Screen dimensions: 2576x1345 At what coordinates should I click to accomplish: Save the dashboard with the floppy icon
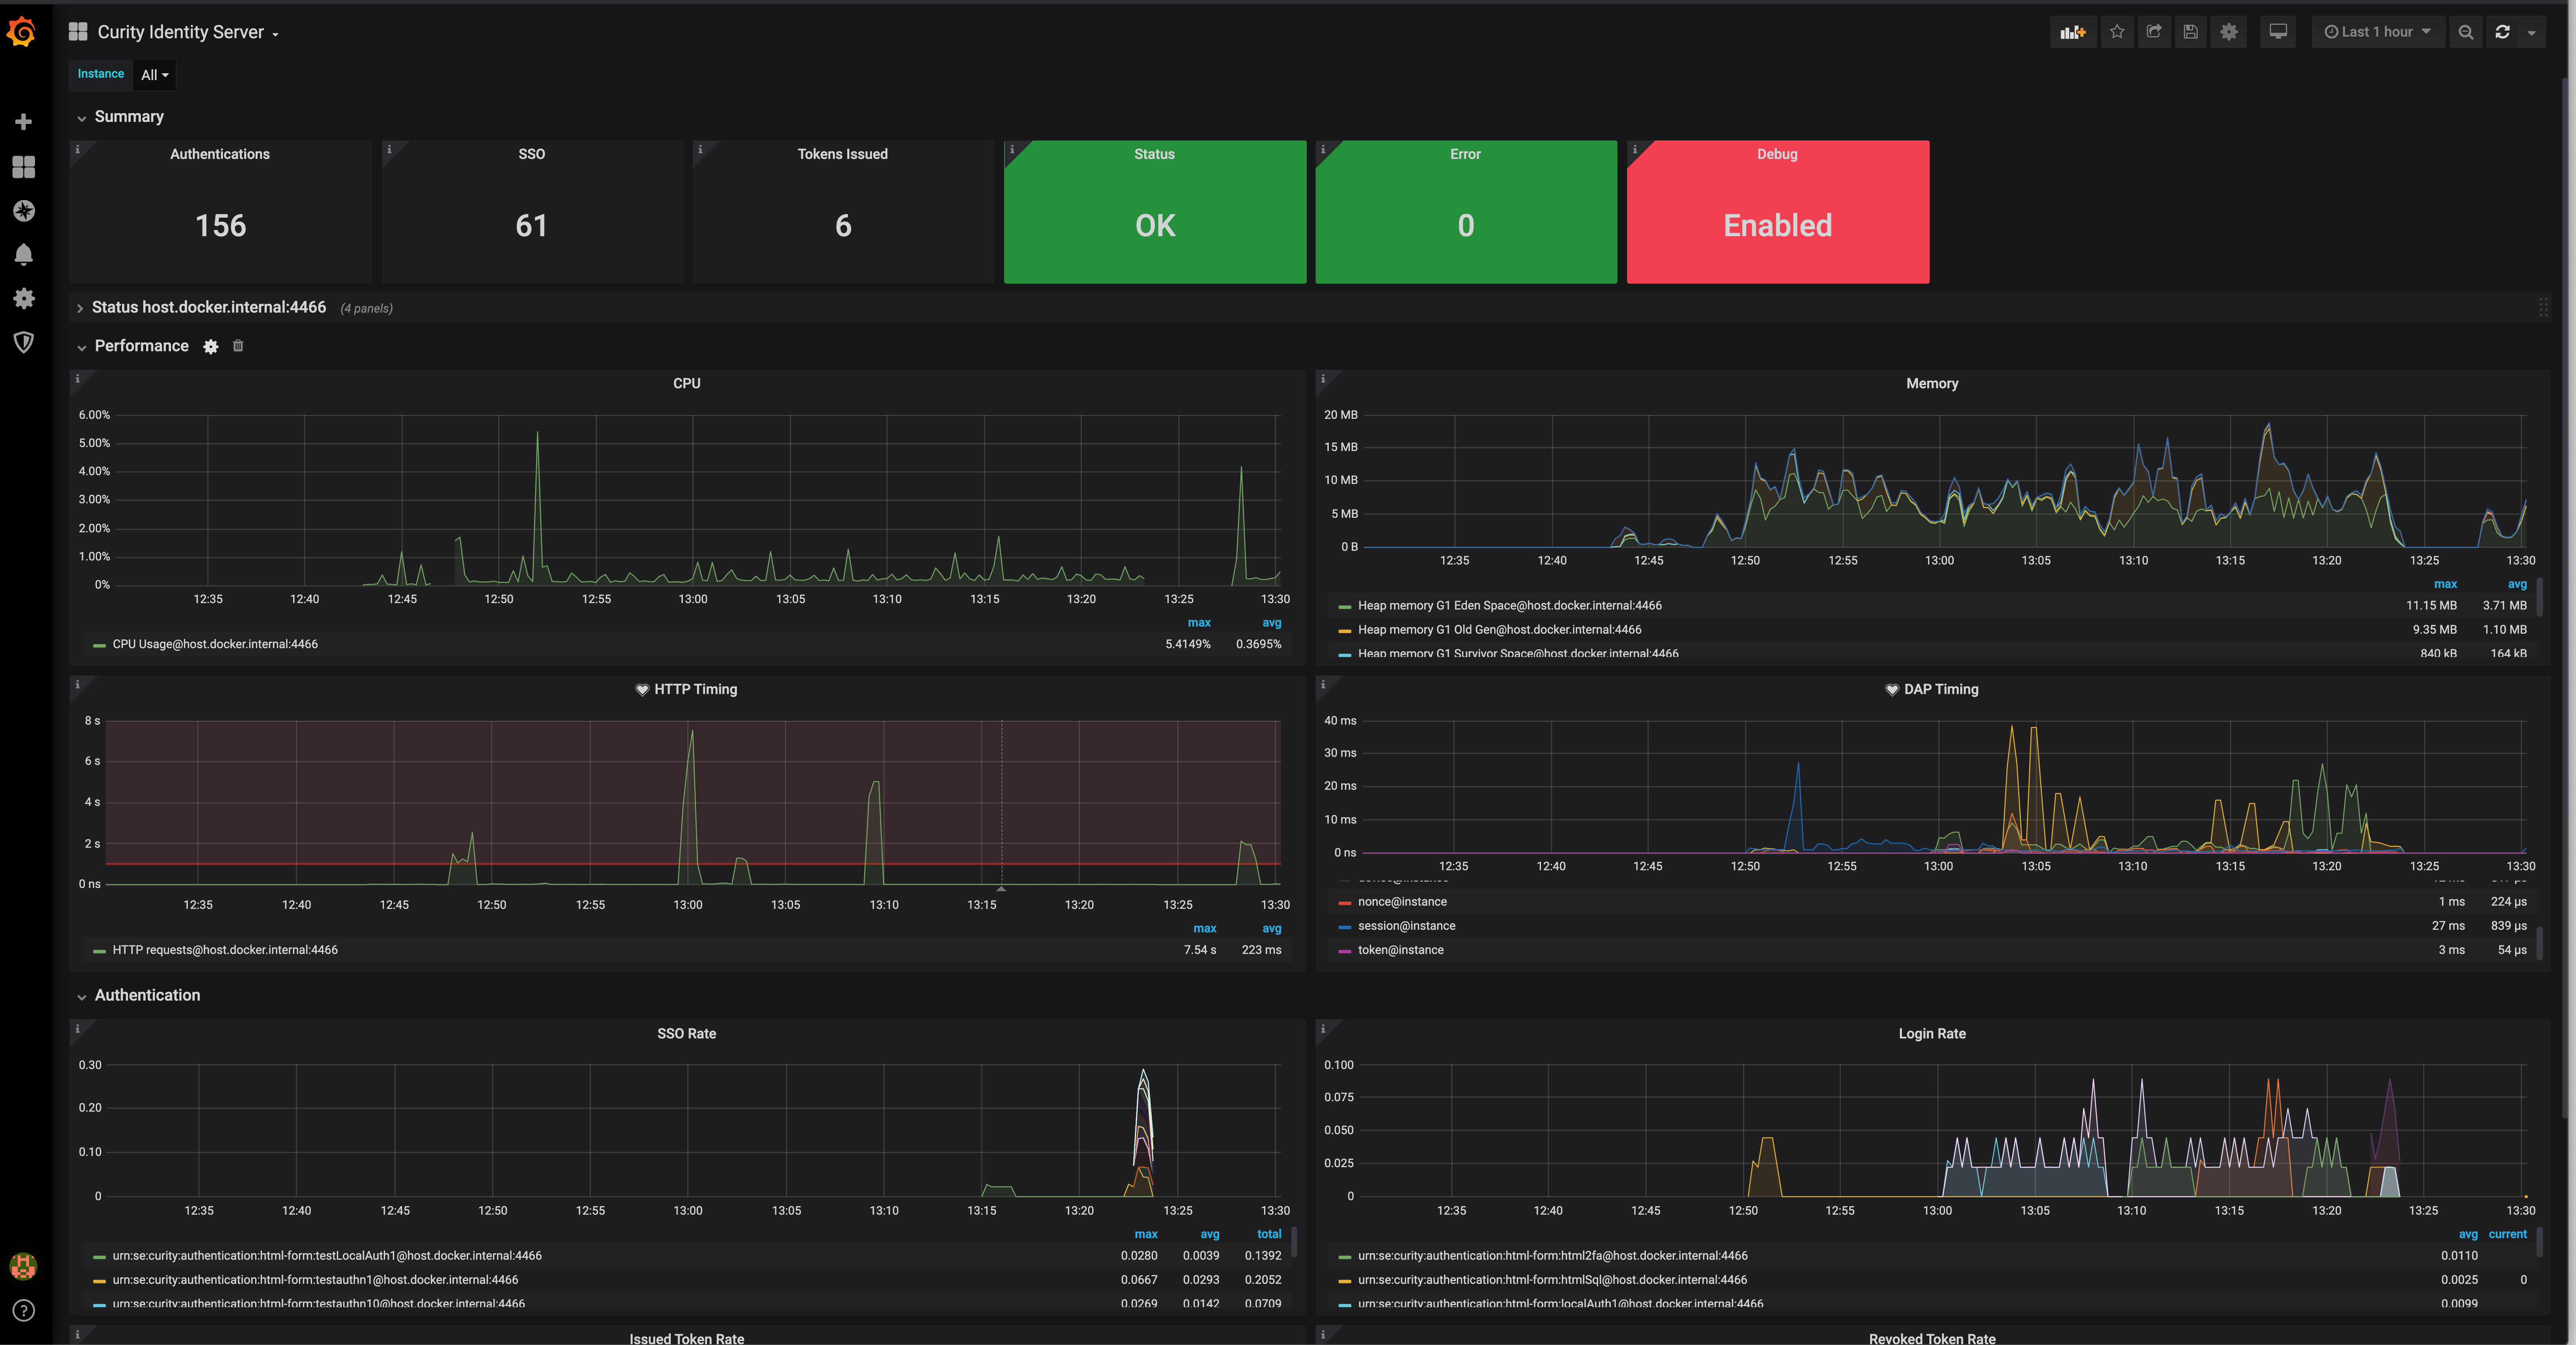(2190, 32)
